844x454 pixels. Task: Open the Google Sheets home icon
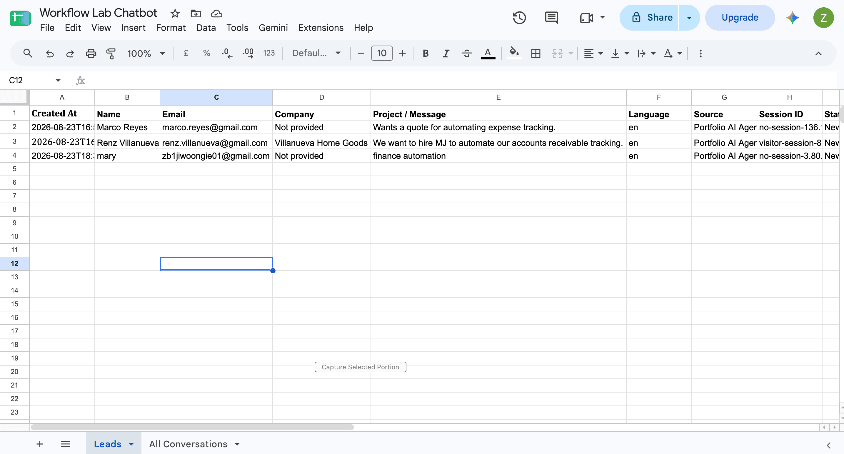20,18
